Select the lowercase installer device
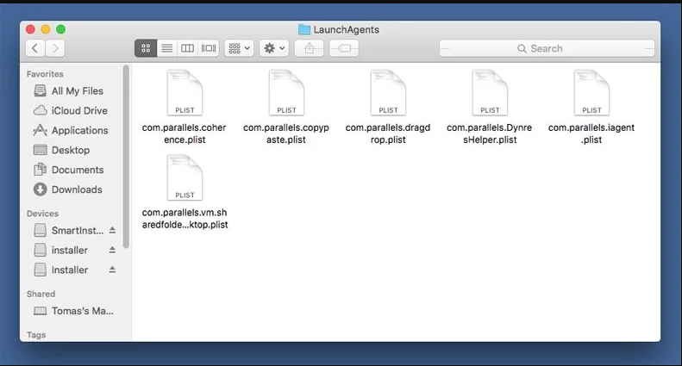This screenshot has height=366, width=682. (61, 250)
